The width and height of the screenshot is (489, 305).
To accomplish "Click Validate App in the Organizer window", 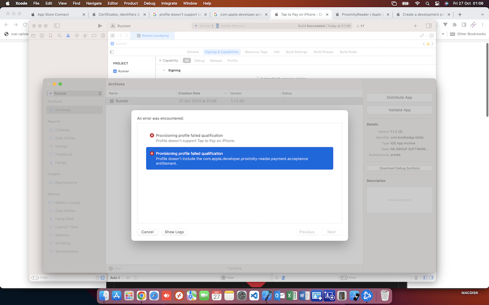I will pyautogui.click(x=400, y=110).
